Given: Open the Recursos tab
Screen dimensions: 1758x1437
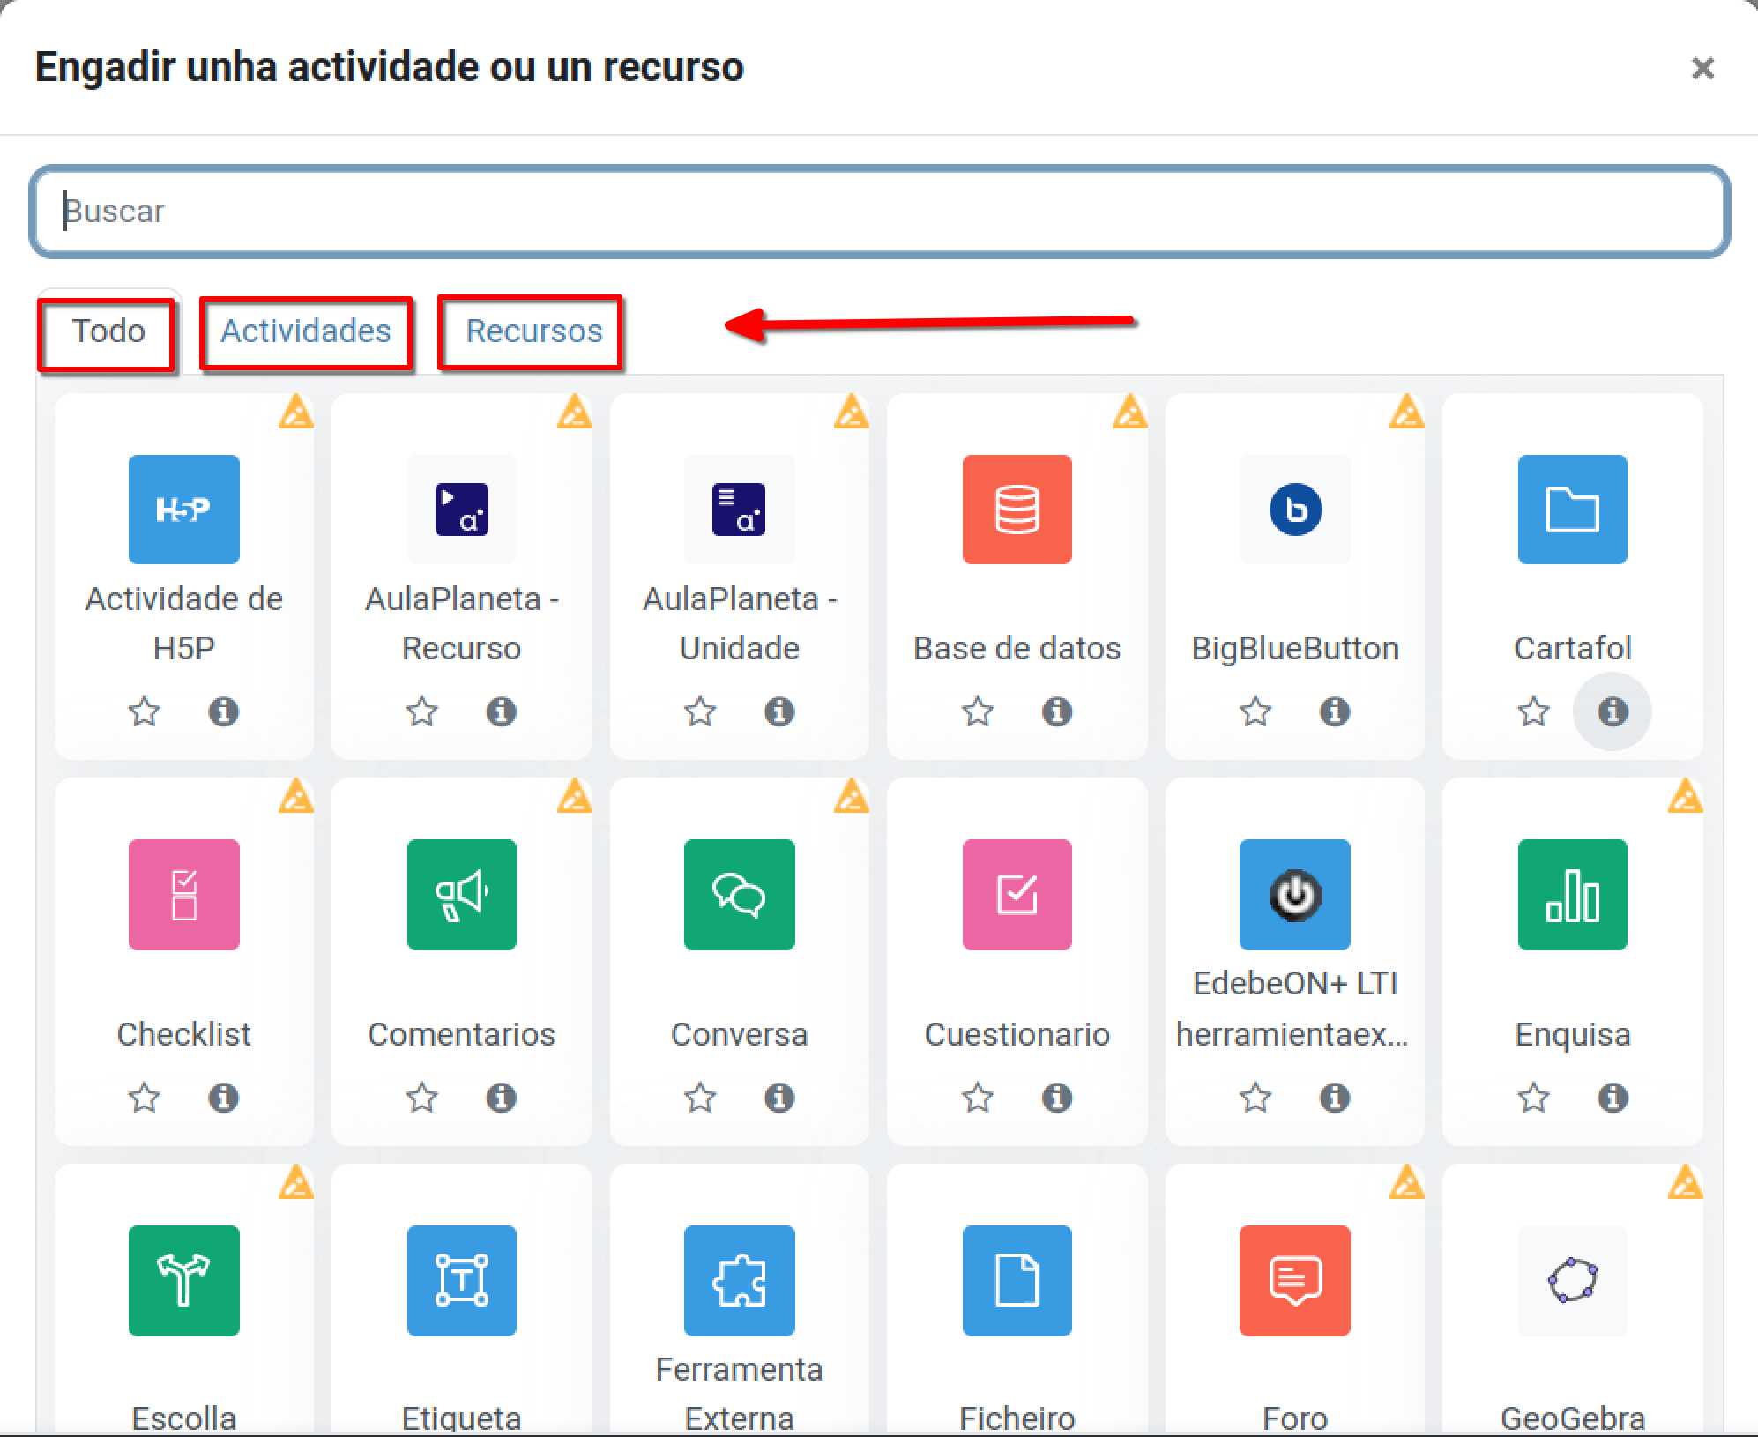Looking at the screenshot, I should 530,332.
